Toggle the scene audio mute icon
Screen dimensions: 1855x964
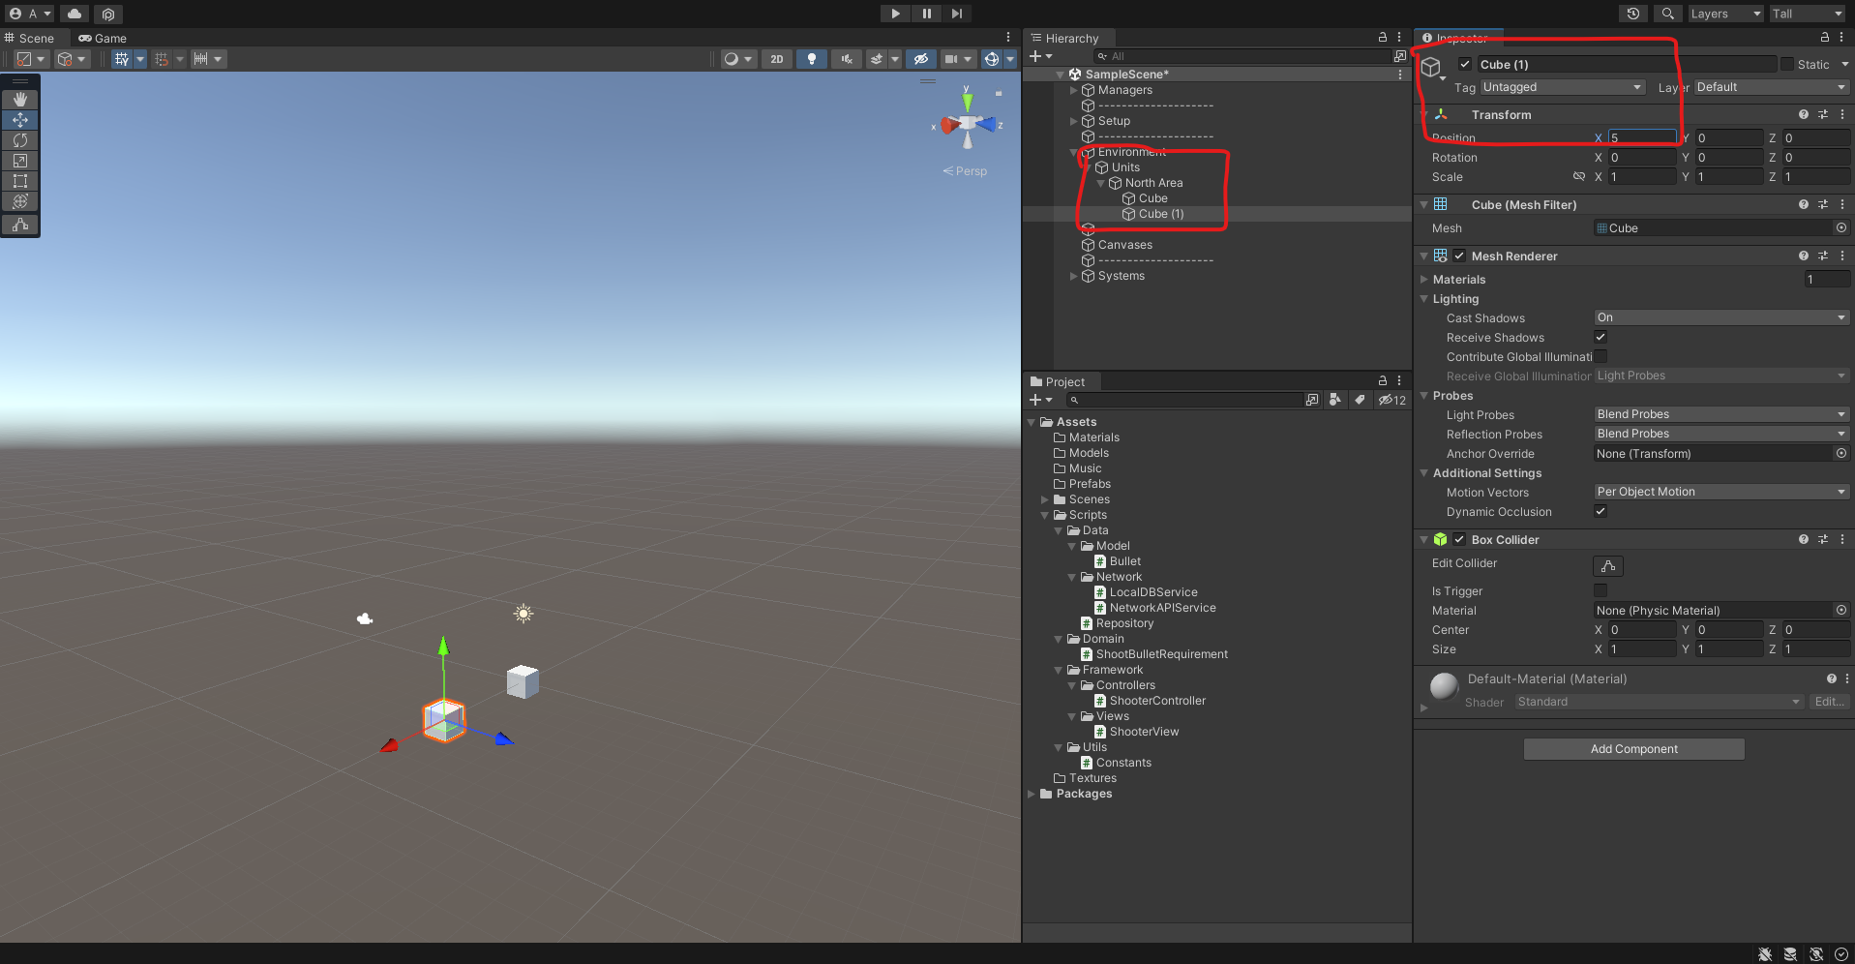(847, 59)
